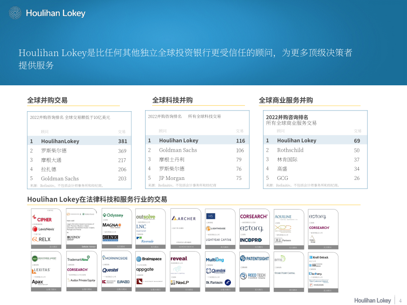Click the INCOPRO logo
The image size is (407, 305).
[251, 240]
